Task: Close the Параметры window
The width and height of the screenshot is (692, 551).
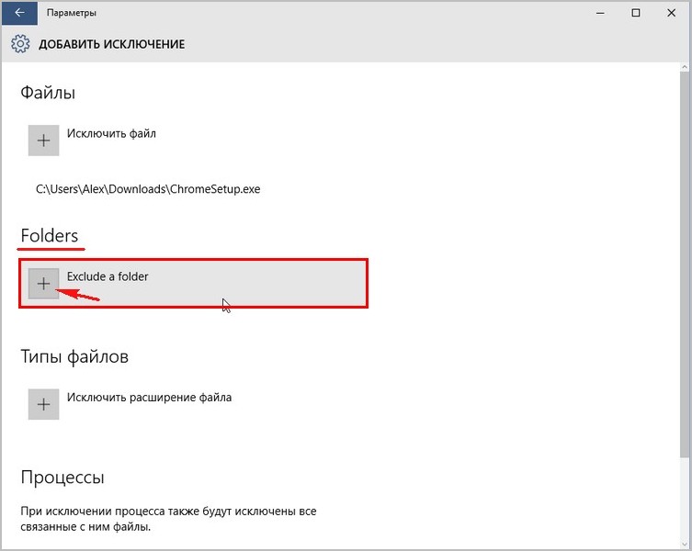Action: (675, 13)
